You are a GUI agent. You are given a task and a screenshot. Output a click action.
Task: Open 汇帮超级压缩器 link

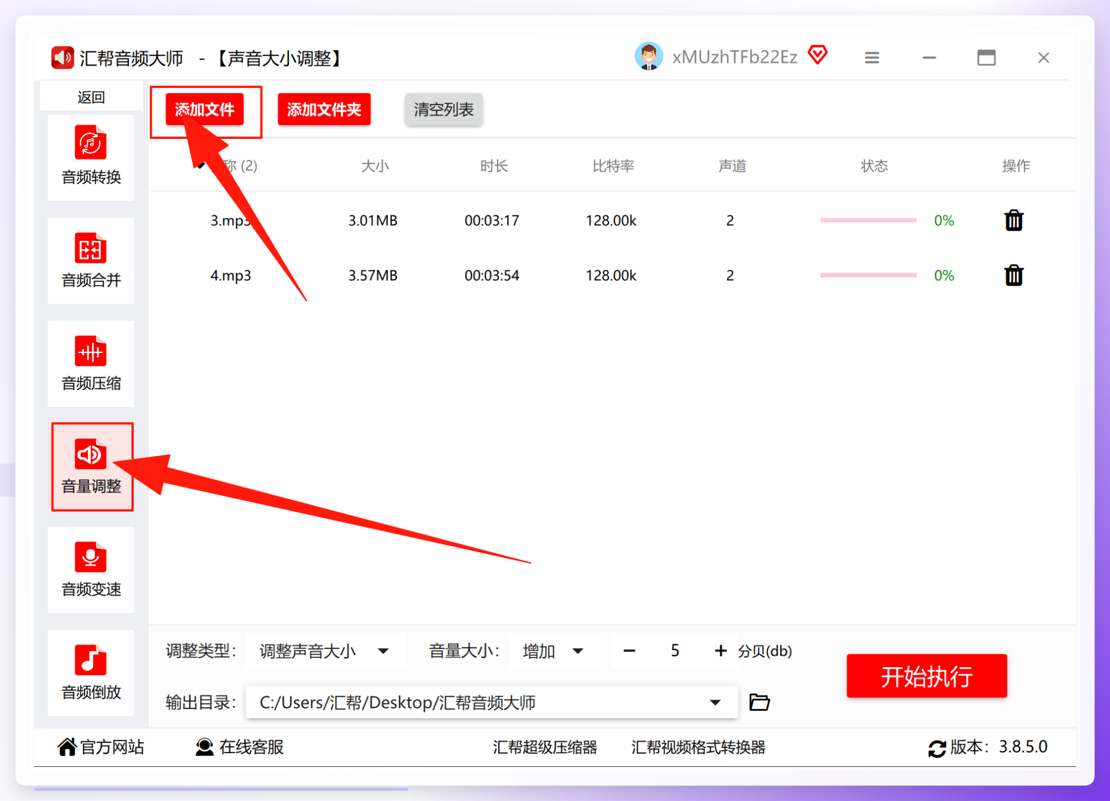(545, 747)
